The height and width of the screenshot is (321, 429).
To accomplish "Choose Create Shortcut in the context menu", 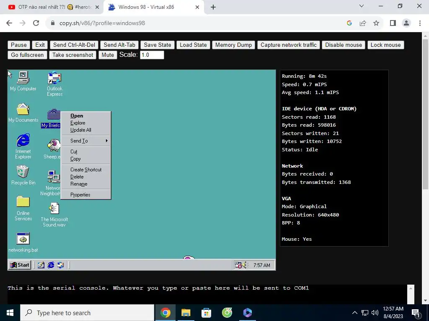I will [86, 170].
